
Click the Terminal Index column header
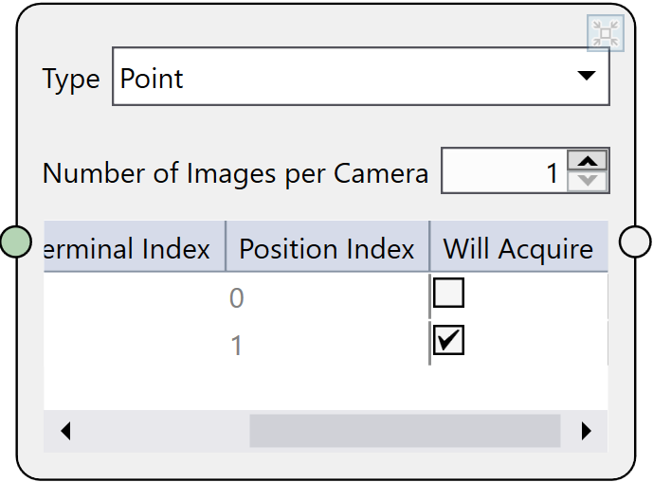(x=134, y=249)
